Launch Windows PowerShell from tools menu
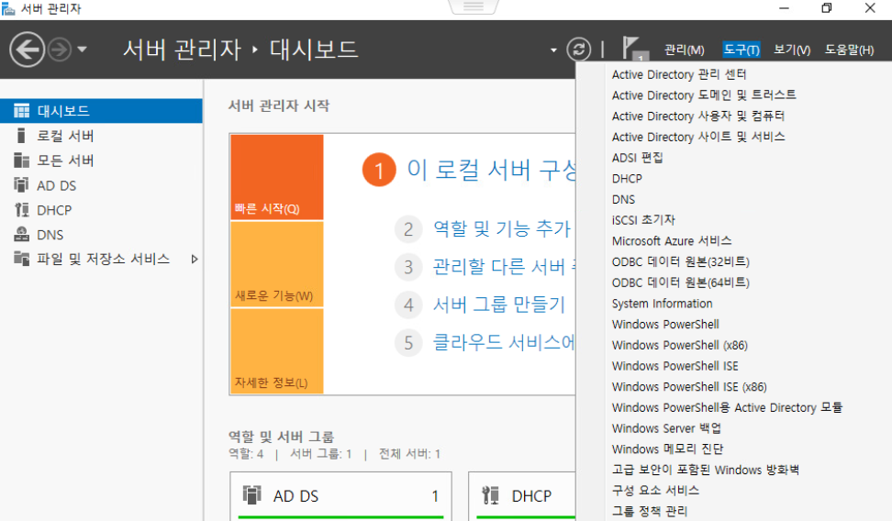This screenshot has width=892, height=521. coord(665,324)
